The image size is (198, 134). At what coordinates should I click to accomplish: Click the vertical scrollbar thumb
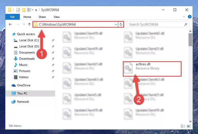click(x=190, y=40)
